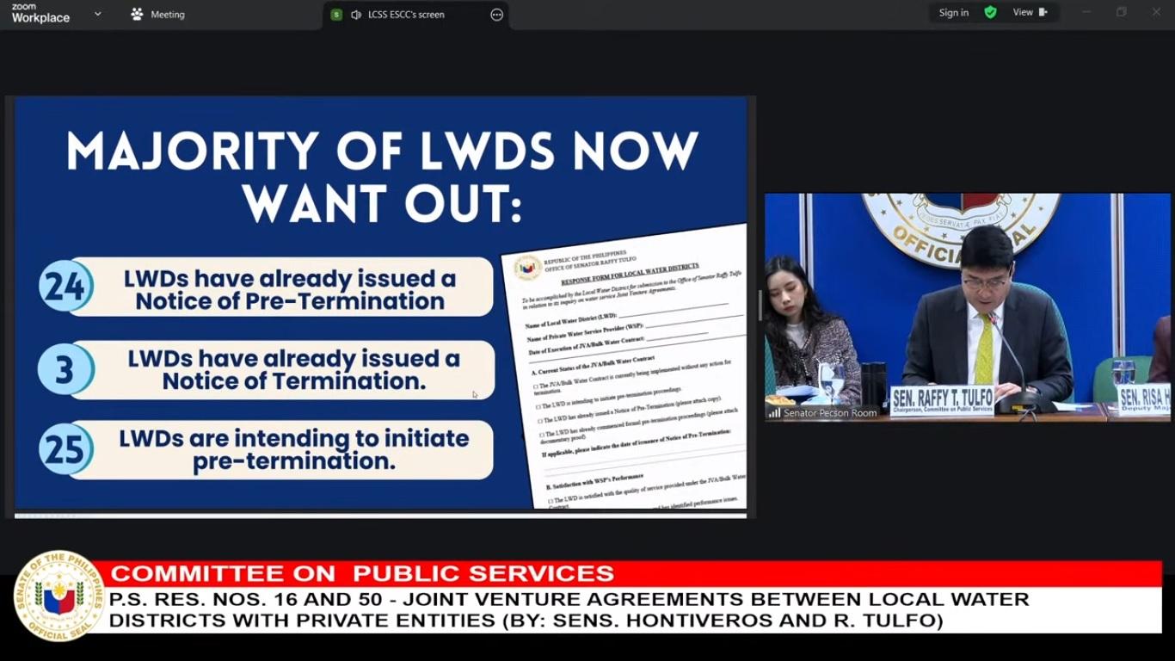
Task: Check the 'JVA/Bulk Water Contract is currently being implemented' box
Action: click(535, 386)
